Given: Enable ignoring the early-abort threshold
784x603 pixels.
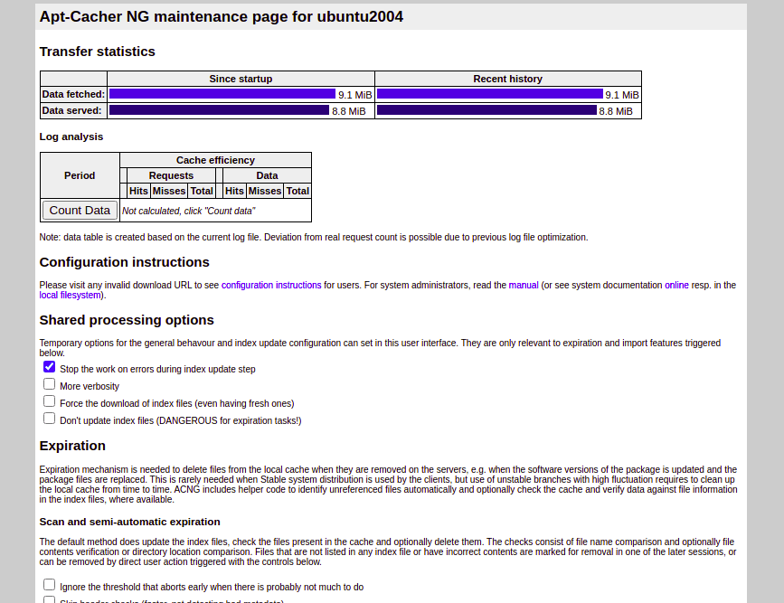Looking at the screenshot, I should click(49, 585).
